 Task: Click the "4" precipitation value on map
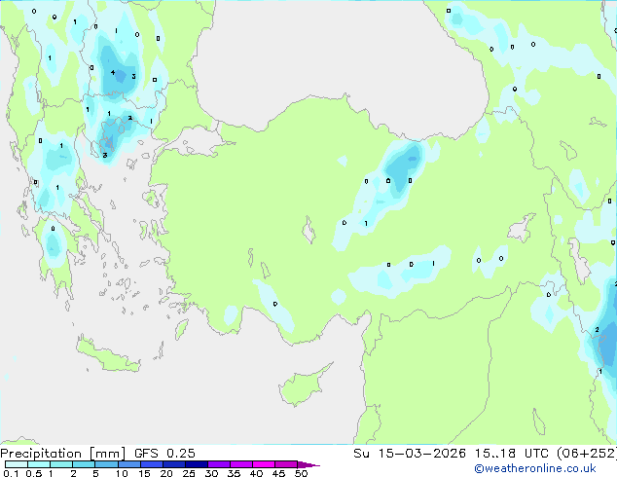pos(113,72)
